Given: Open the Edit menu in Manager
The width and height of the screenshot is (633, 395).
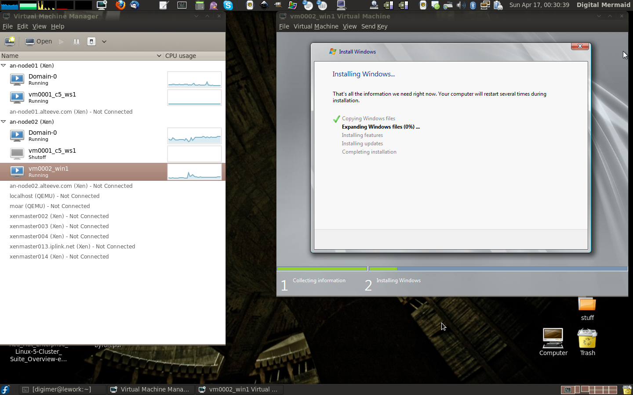Looking at the screenshot, I should (22, 26).
